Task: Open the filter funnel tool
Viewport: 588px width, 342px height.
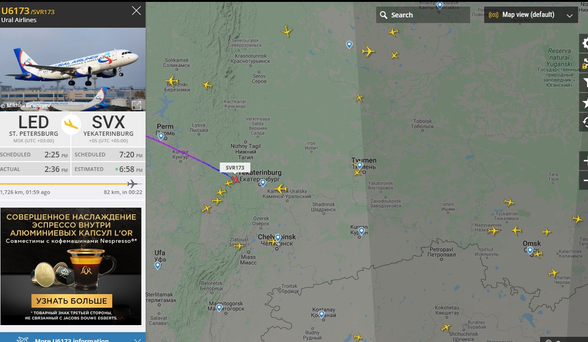Action: (x=585, y=83)
